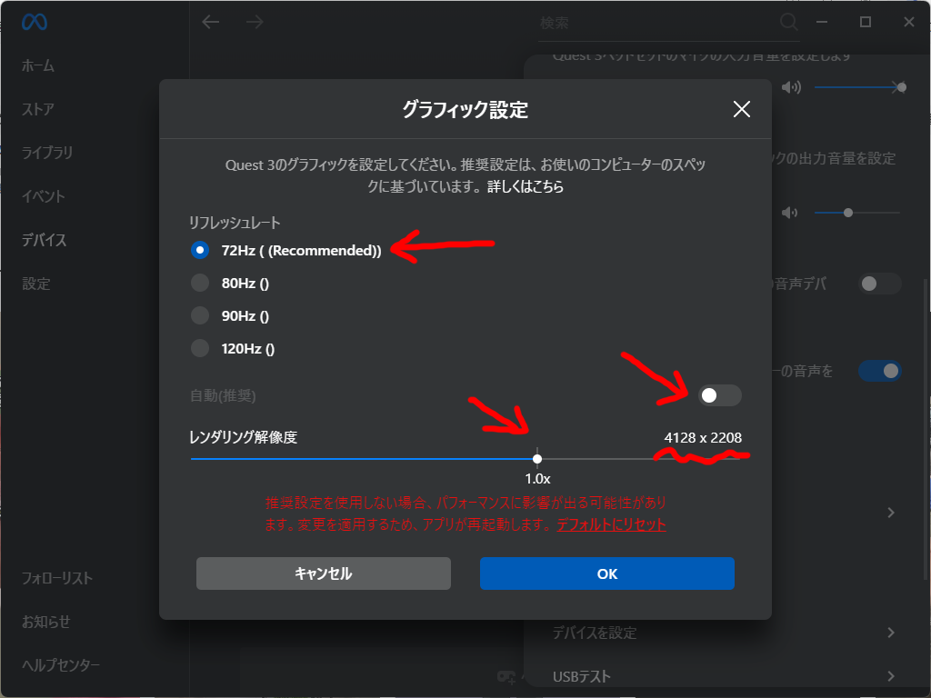Click the 1.0x slider label

point(537,478)
